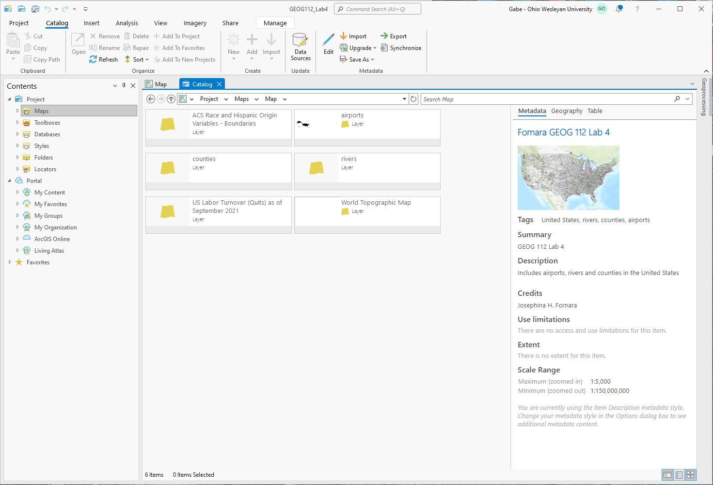Switch to the Project ribbon tab
The image size is (713, 485).
coord(18,23)
